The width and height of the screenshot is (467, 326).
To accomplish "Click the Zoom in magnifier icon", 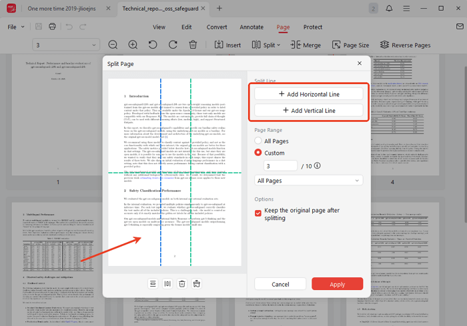I will (133, 45).
